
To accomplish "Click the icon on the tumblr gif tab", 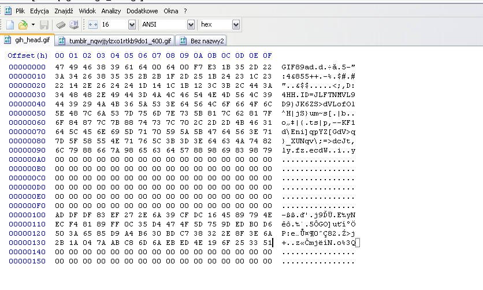I will [x=62, y=40].
